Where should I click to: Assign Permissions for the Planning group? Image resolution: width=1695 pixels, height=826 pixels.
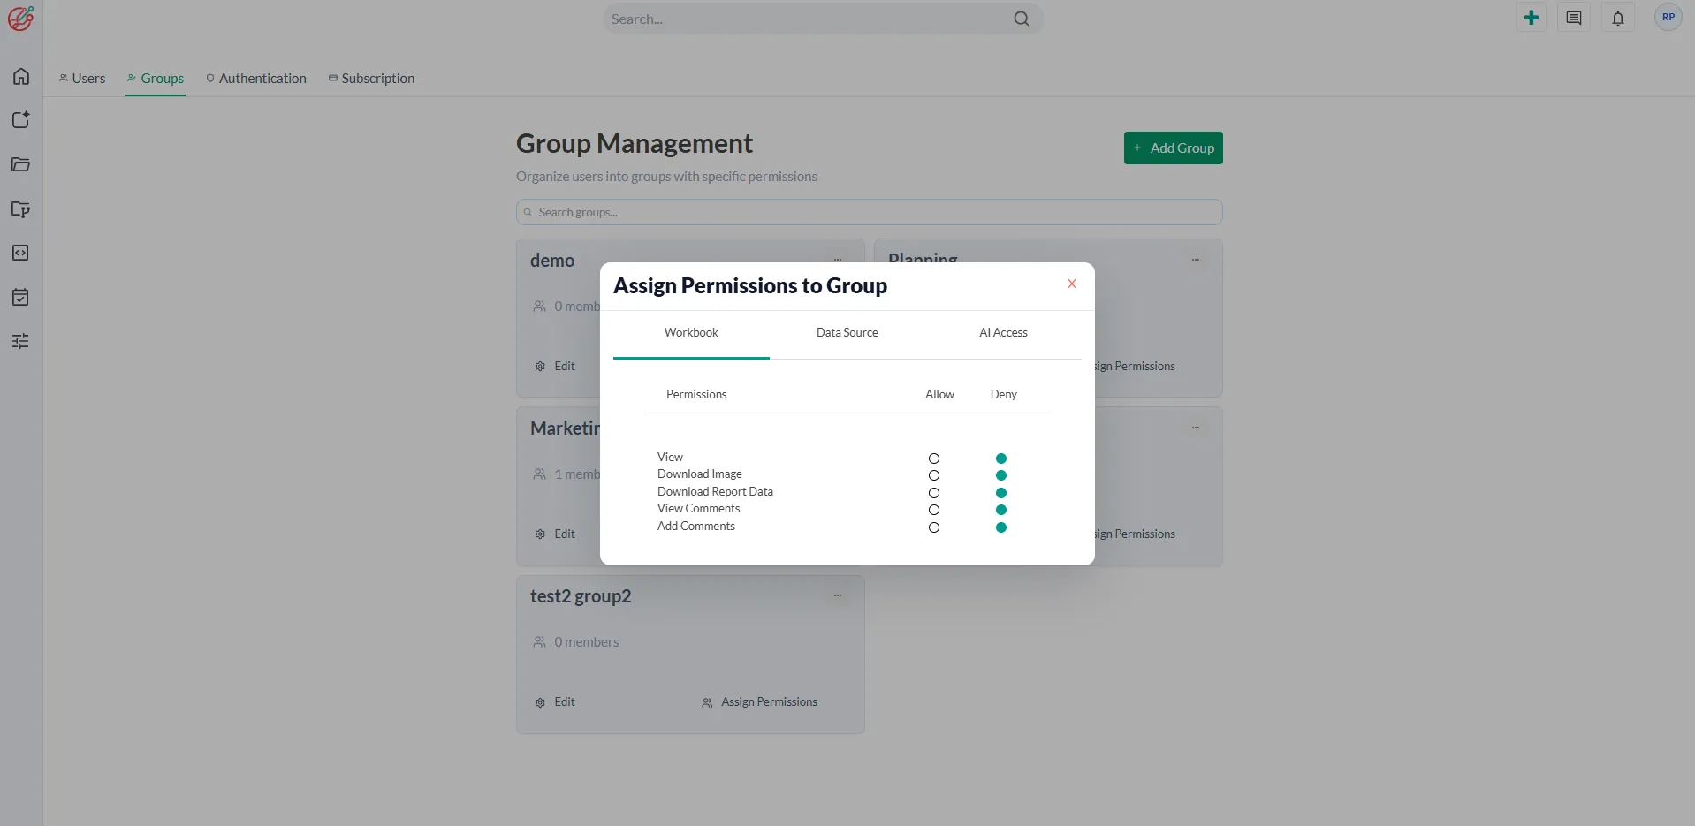click(x=1136, y=367)
